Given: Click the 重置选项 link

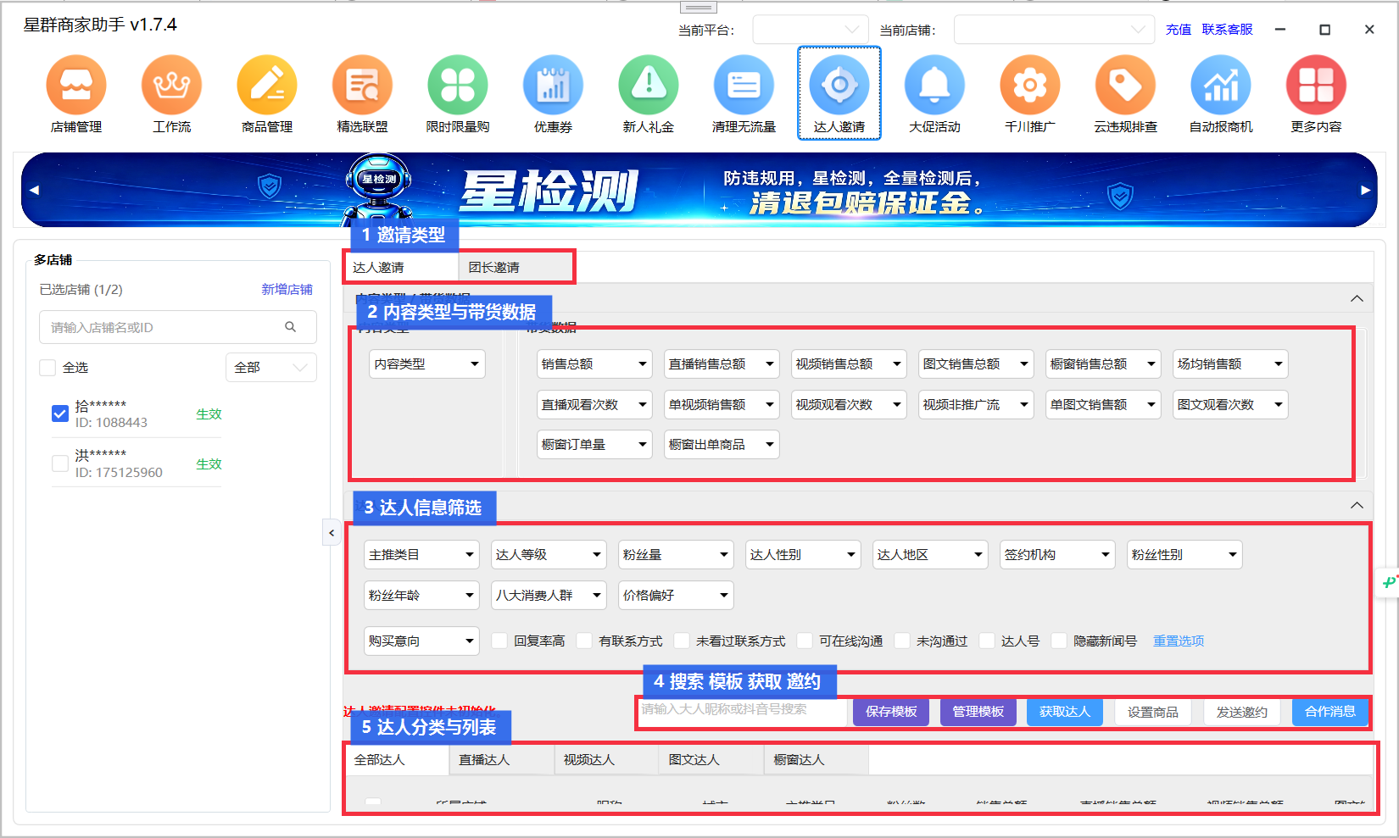Looking at the screenshot, I should 1179,641.
